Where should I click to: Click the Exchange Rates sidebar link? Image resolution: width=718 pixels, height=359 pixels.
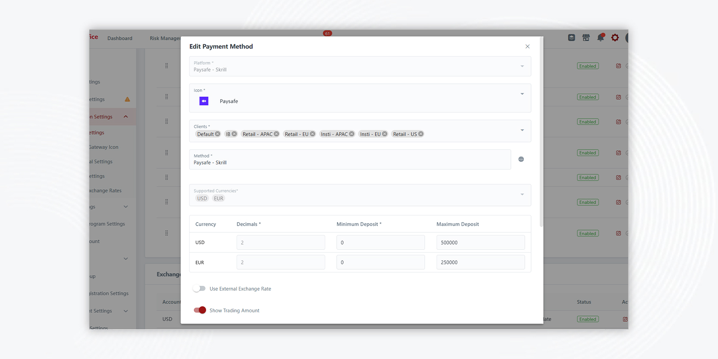105,191
